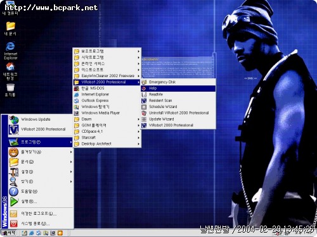Image resolution: width=317 pixels, height=237 pixels.
Task: Click Internet Explorer icon in taskbar quick launch
Action: 32,233
